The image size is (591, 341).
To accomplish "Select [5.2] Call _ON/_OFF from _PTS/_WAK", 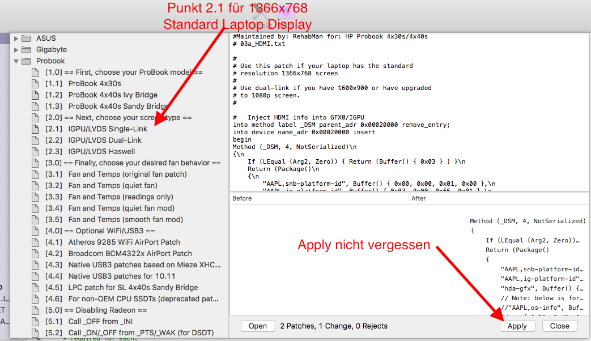I will tap(119, 333).
